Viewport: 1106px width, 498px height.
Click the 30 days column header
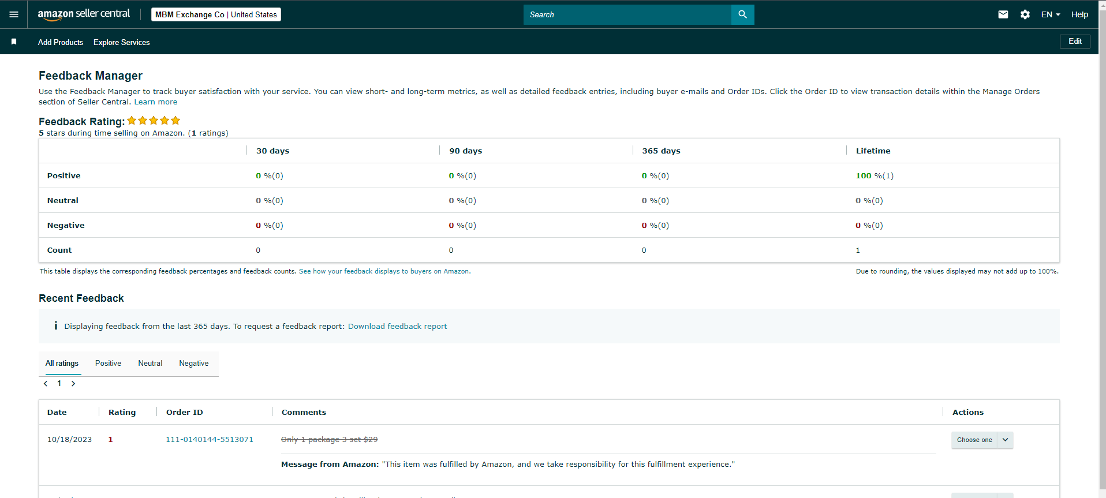point(272,151)
